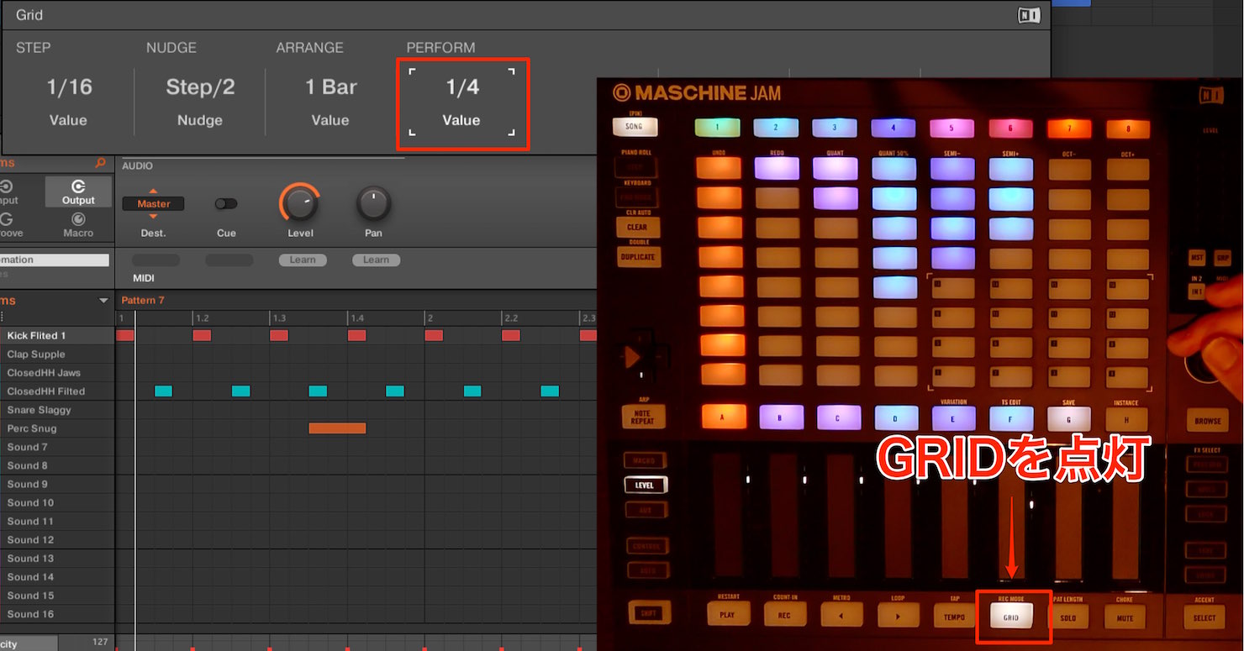Image resolution: width=1244 pixels, height=651 pixels.
Task: Open the Master destination dropdown
Action: [x=153, y=204]
